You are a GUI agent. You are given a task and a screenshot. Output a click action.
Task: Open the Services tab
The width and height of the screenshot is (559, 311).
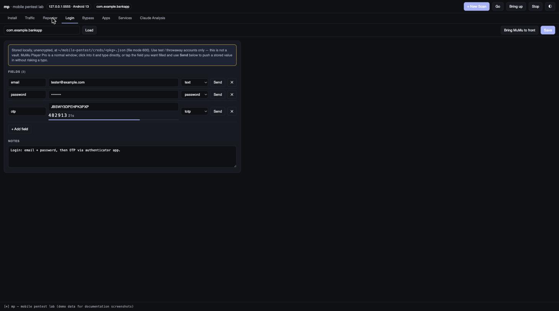(125, 18)
